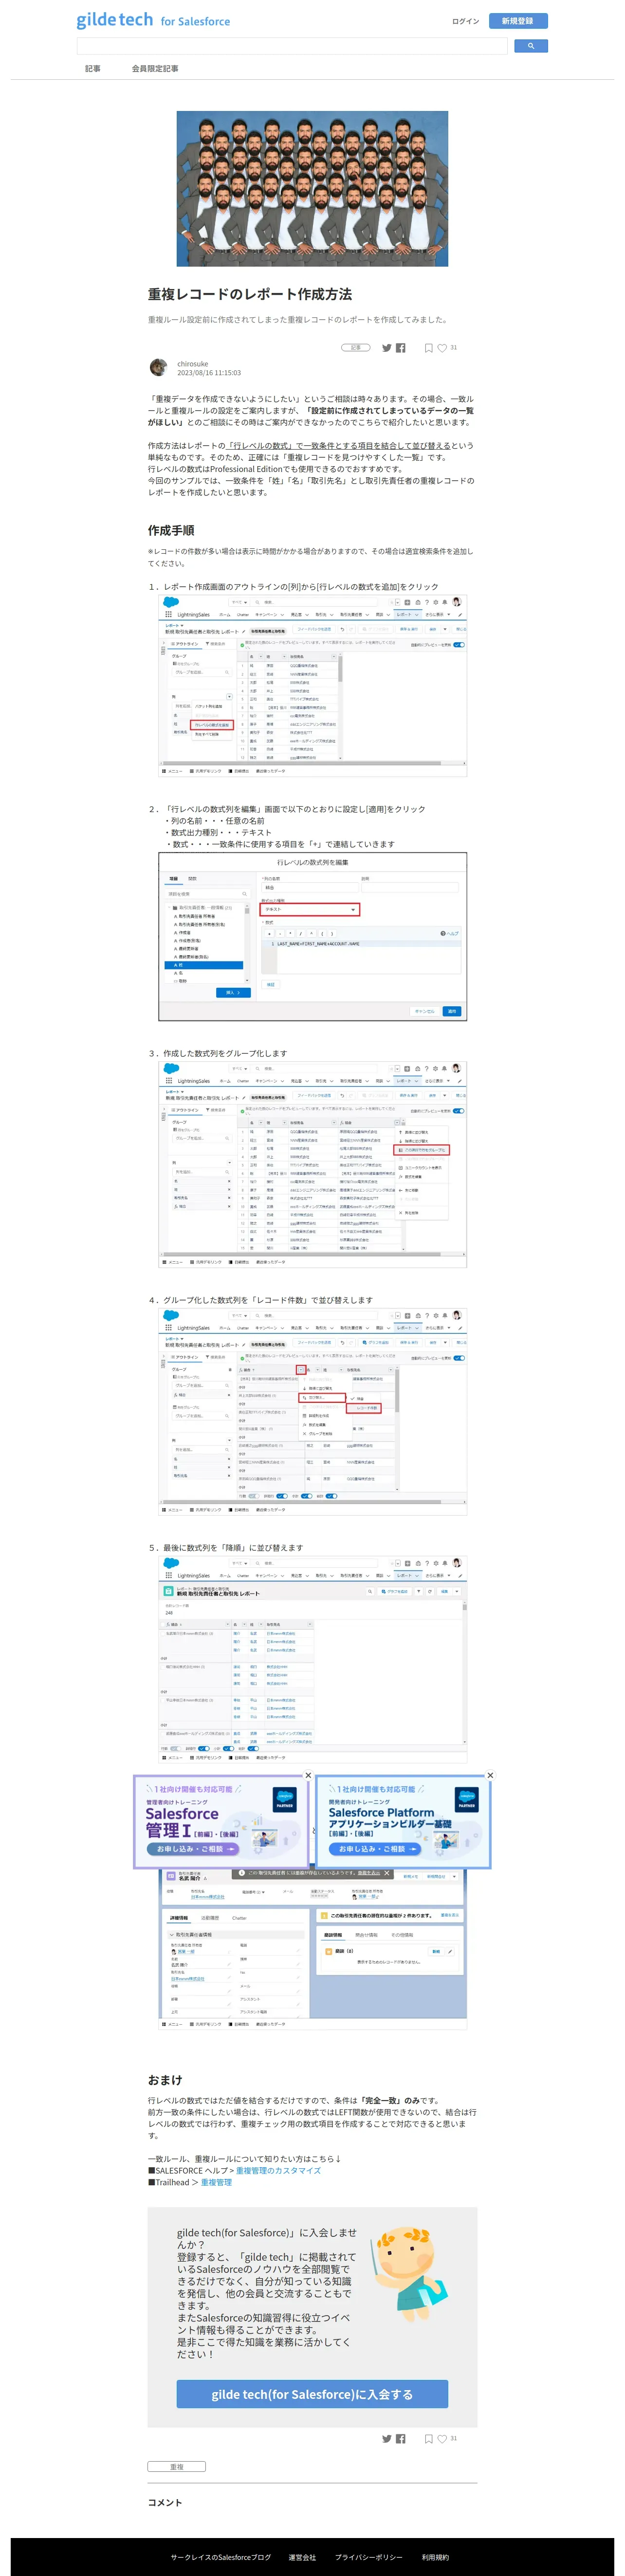Close the Salesforce Platform ad banner

pos(490,1776)
